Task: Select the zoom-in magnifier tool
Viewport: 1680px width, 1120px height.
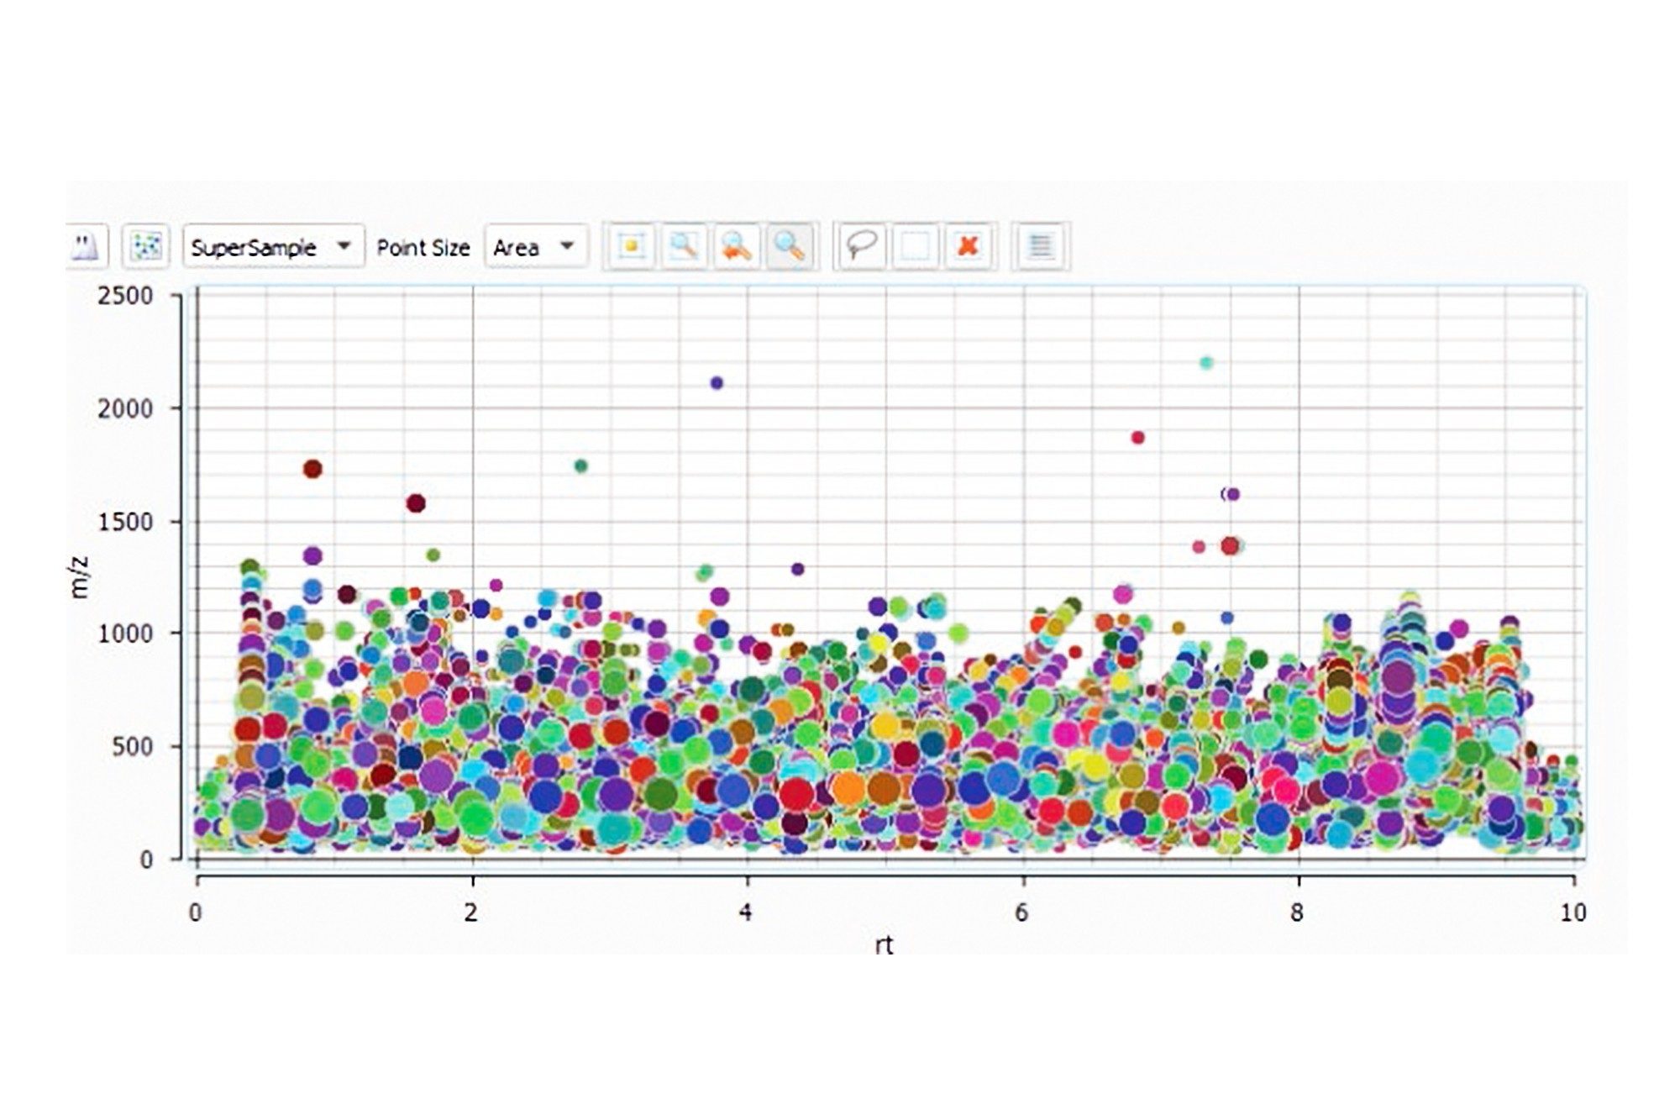Action: point(684,246)
